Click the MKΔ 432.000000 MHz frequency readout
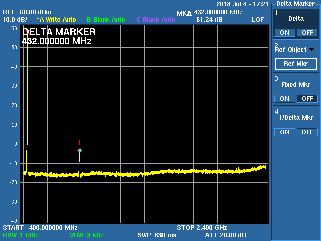The height and width of the screenshot is (241, 321). (210, 12)
